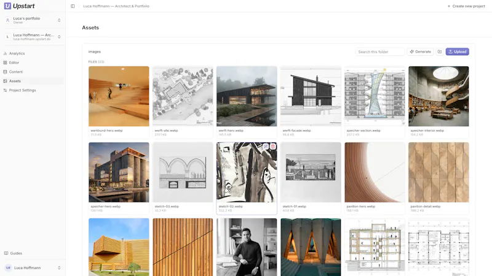Click the Upstart logo
Image resolution: width=492 pixels, height=276 pixels.
[19, 6]
